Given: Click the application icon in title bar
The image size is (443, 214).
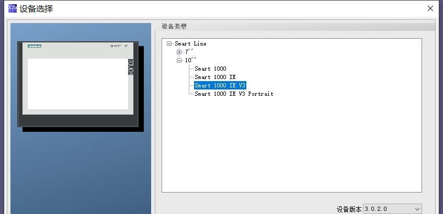Looking at the screenshot, I should coord(13,8).
